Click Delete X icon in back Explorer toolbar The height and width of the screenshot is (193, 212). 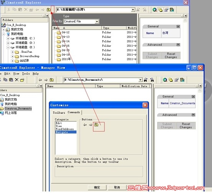click(26, 10)
